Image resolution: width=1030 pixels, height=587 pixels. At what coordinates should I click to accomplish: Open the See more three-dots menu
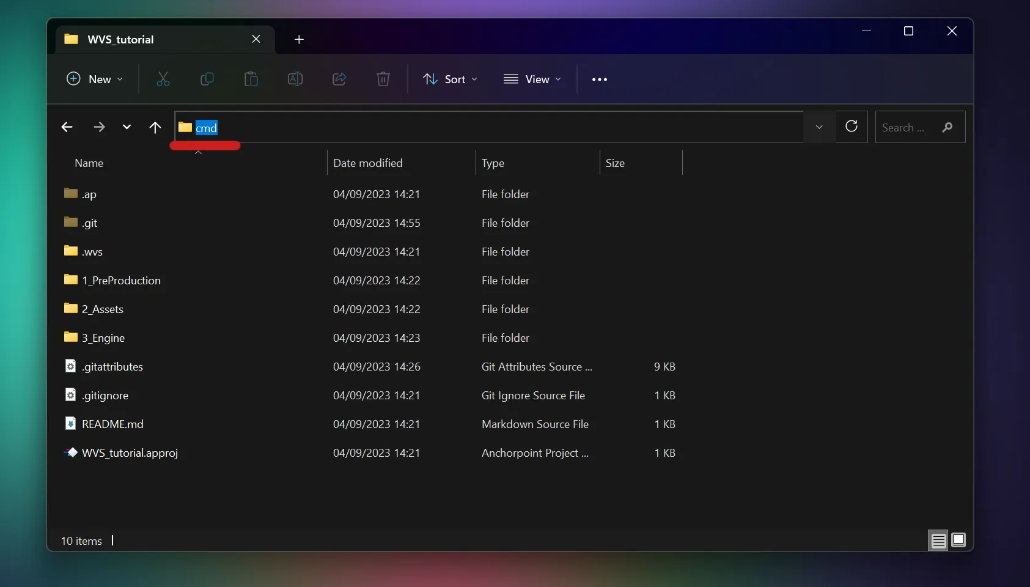(x=600, y=79)
